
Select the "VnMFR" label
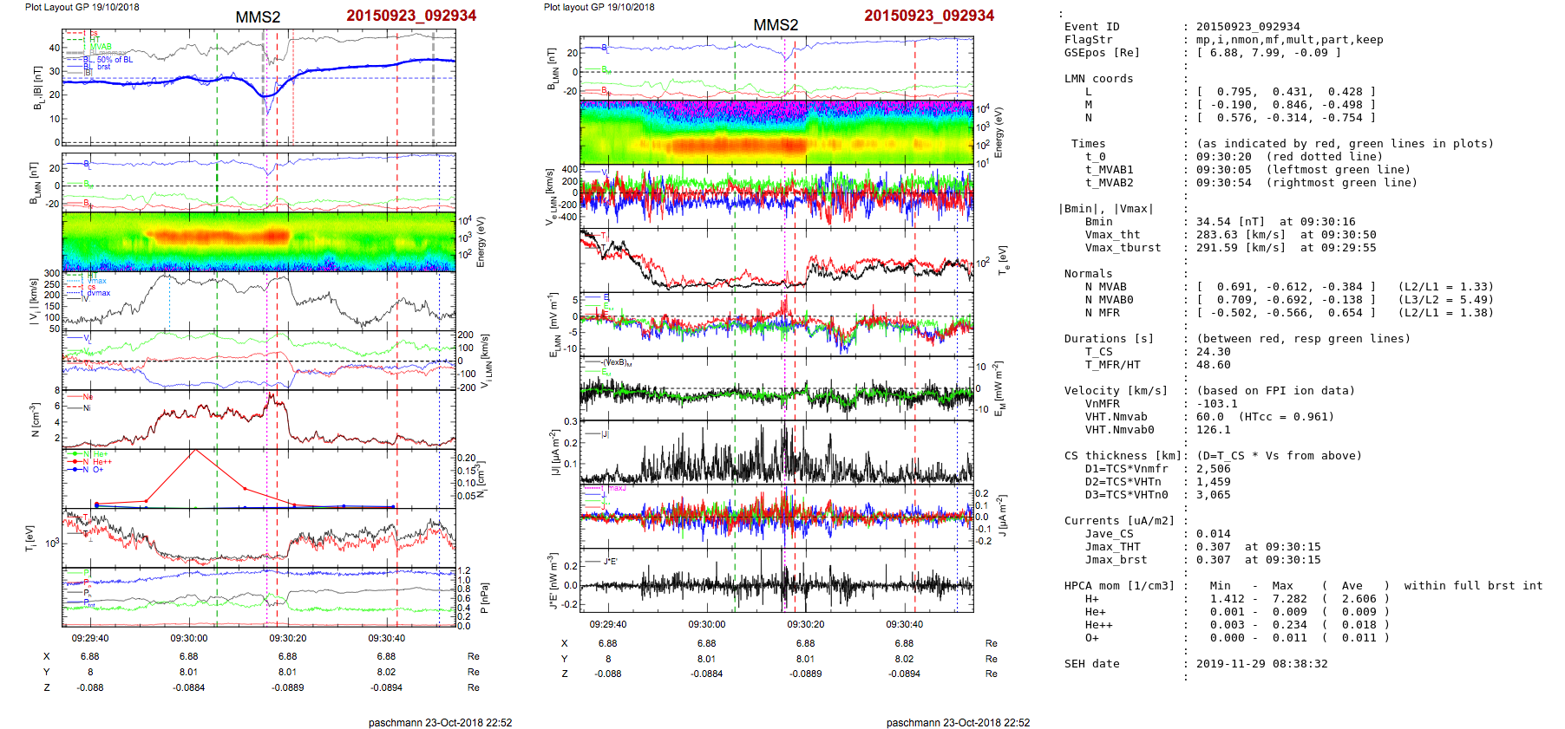[1102, 404]
